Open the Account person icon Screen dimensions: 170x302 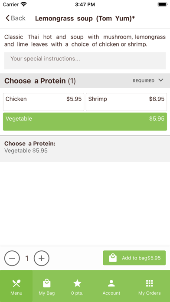[111, 283]
